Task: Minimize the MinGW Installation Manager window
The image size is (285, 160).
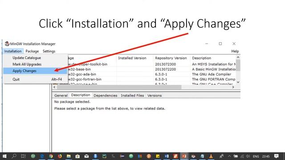Action: point(207,44)
